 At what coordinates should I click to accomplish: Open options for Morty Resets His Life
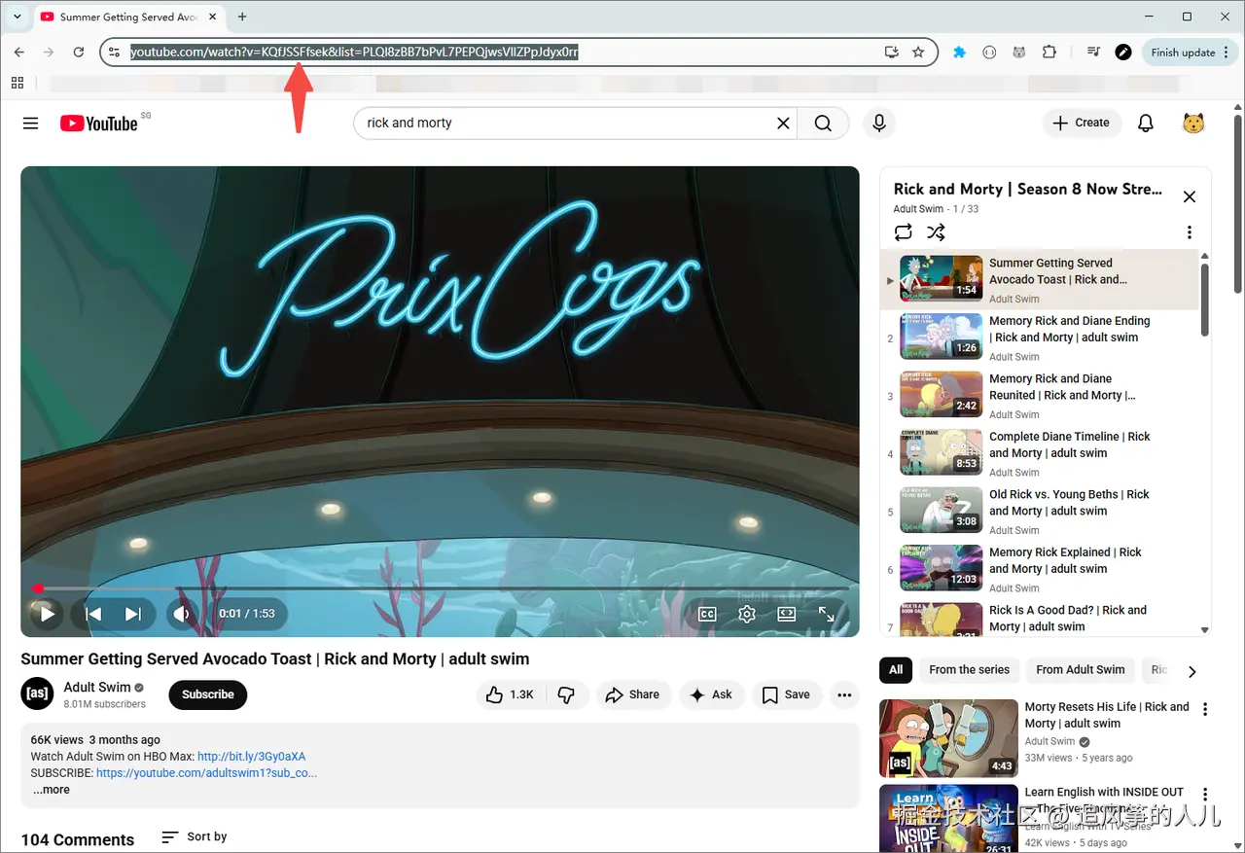click(1205, 709)
